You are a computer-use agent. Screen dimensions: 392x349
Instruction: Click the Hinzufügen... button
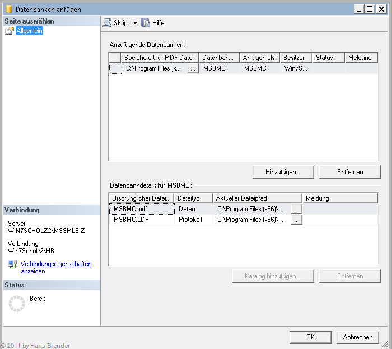pyautogui.click(x=283, y=171)
